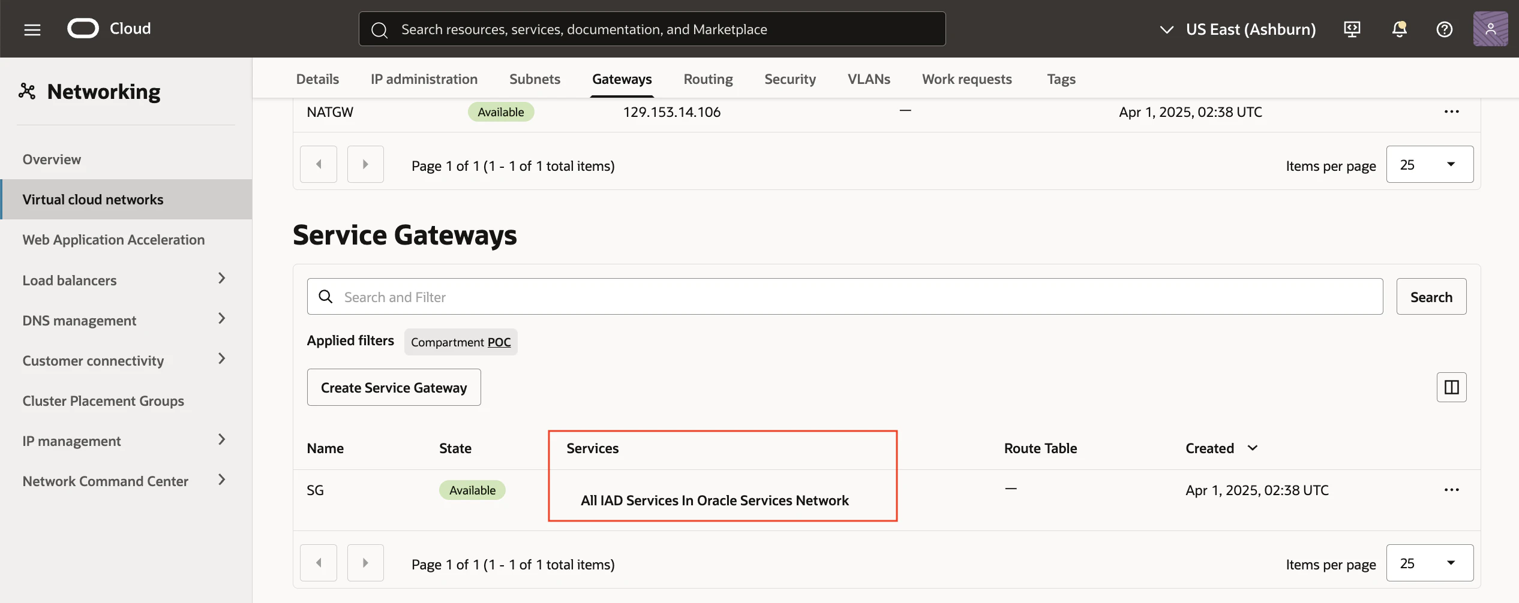
Task: Switch to the Security tab
Action: point(790,79)
